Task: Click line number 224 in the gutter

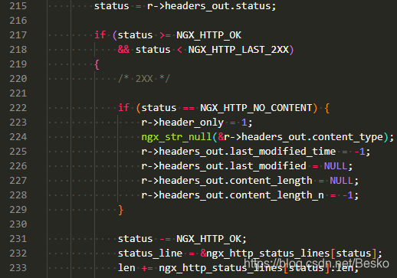Action: 18,137
